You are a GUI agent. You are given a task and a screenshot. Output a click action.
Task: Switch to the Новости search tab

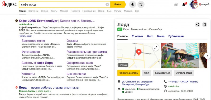pyautogui.click(x=75, y=11)
